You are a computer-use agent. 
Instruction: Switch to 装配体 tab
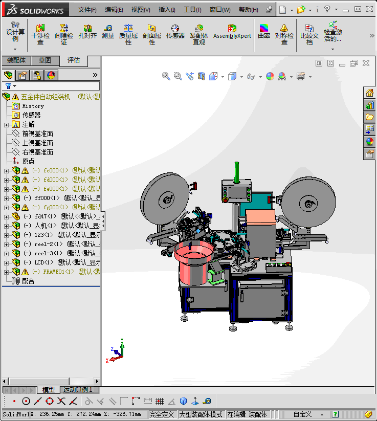tap(16, 60)
